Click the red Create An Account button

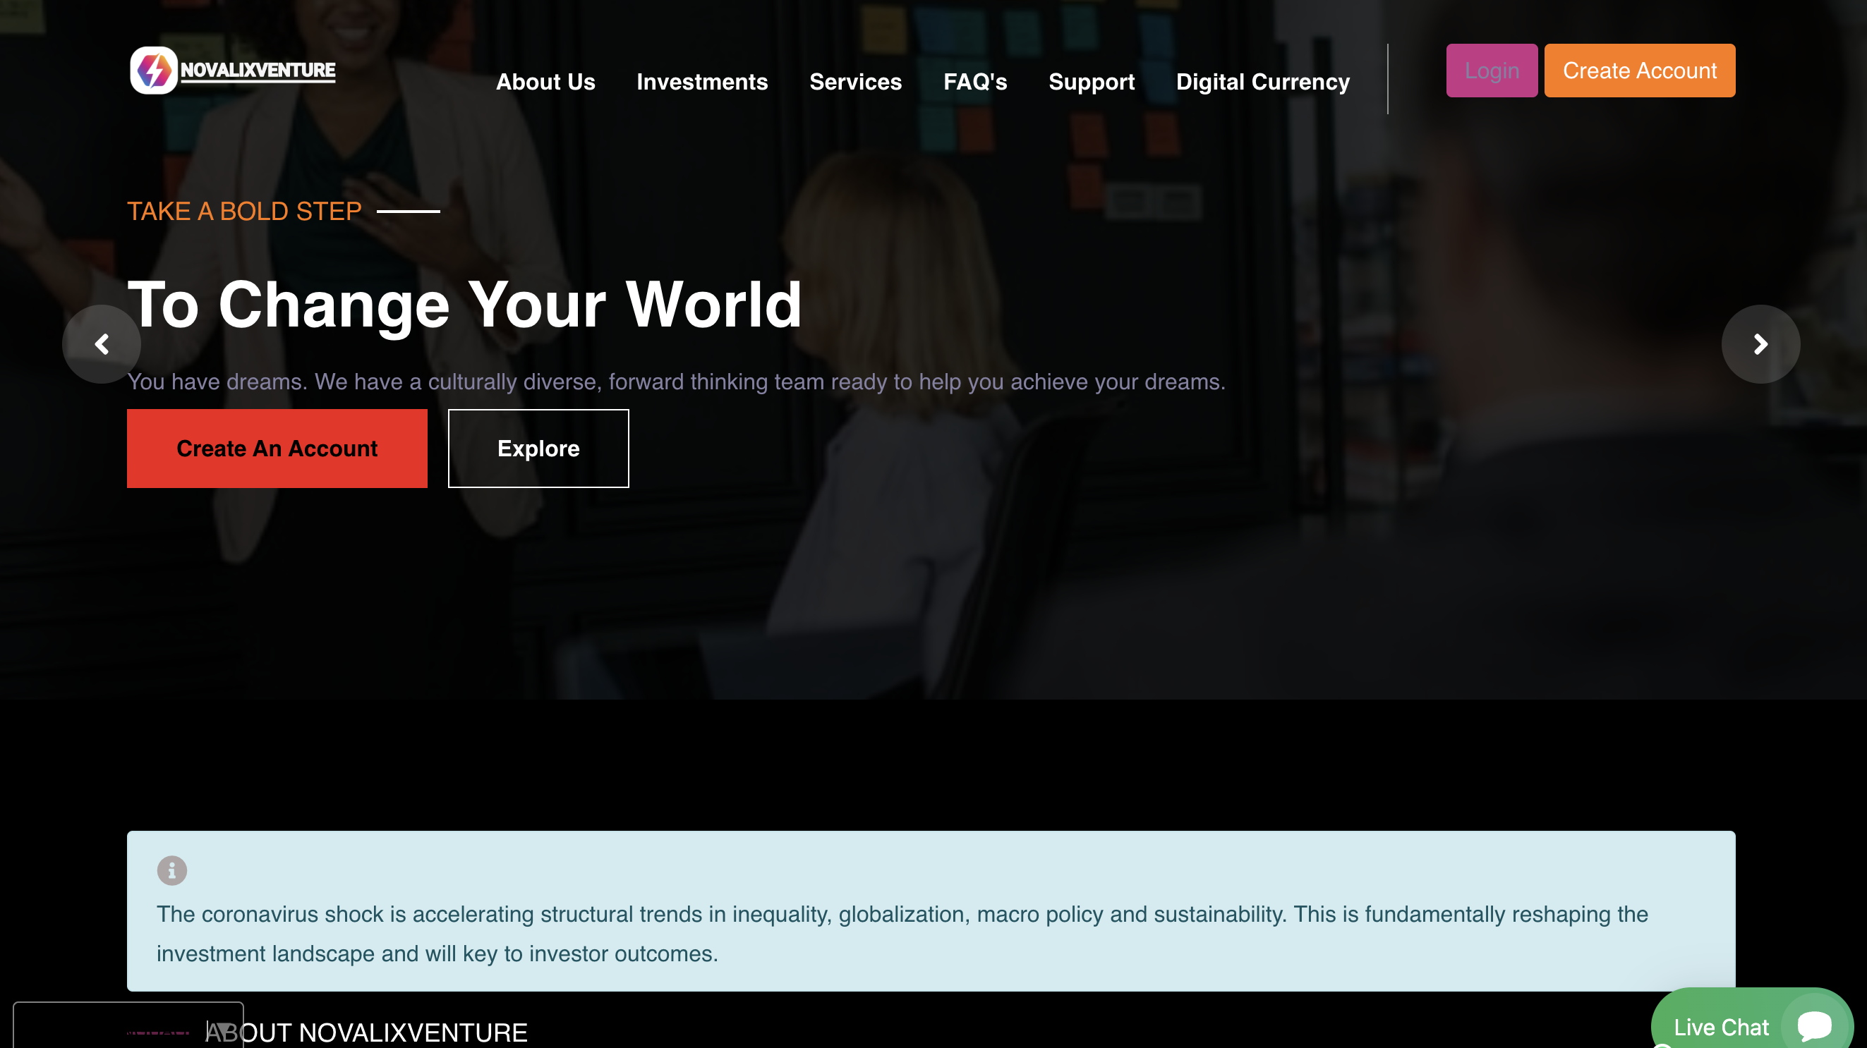277,449
